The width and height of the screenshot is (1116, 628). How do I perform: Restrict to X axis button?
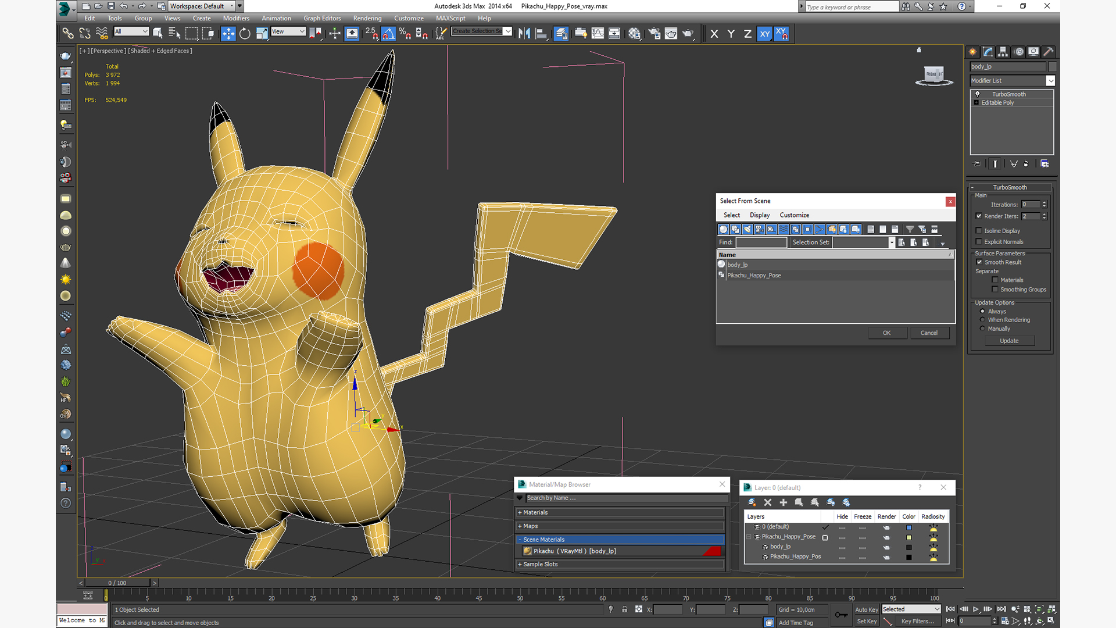714,34
